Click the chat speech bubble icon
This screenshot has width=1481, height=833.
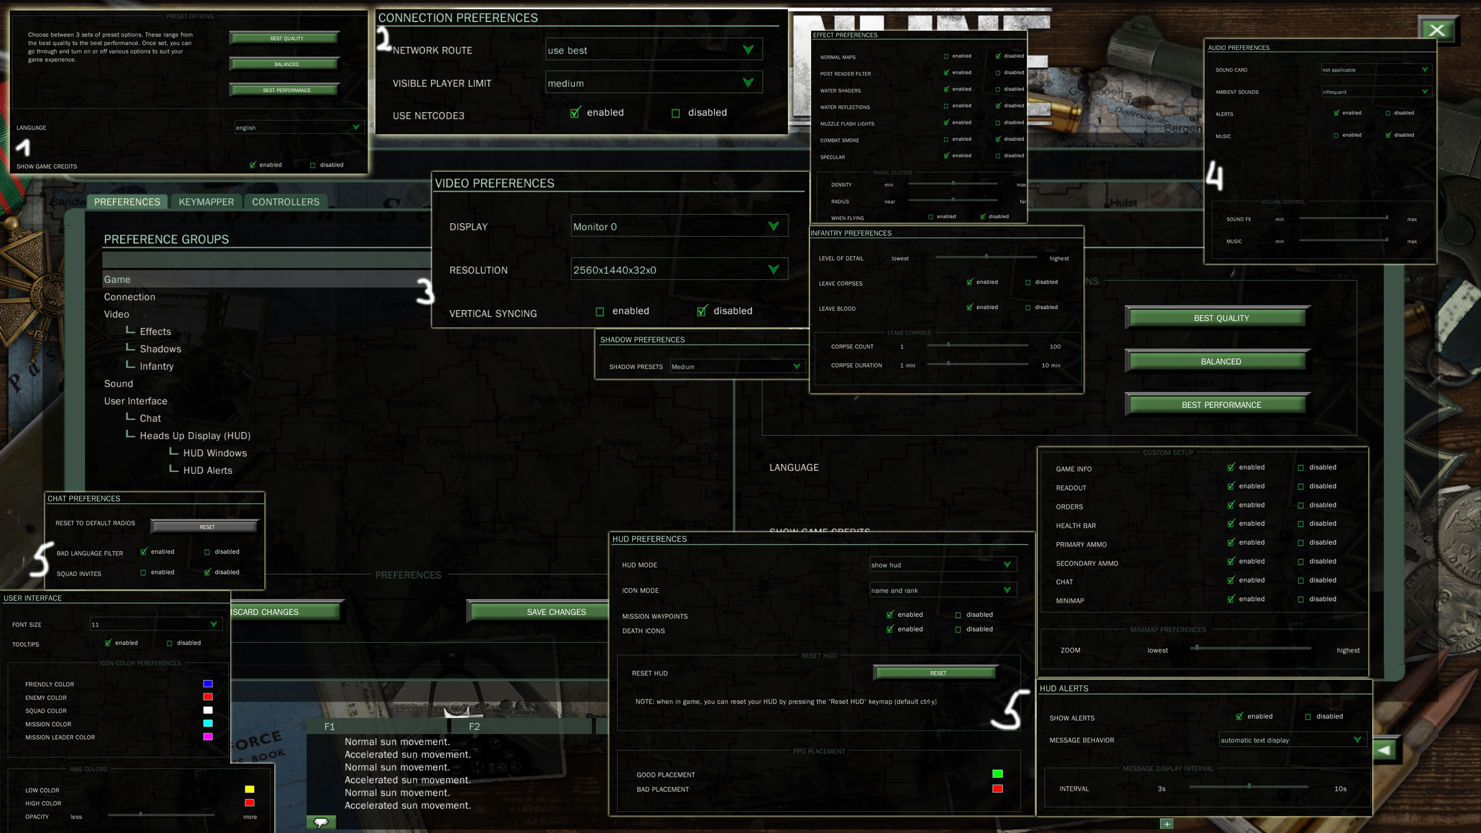321,822
